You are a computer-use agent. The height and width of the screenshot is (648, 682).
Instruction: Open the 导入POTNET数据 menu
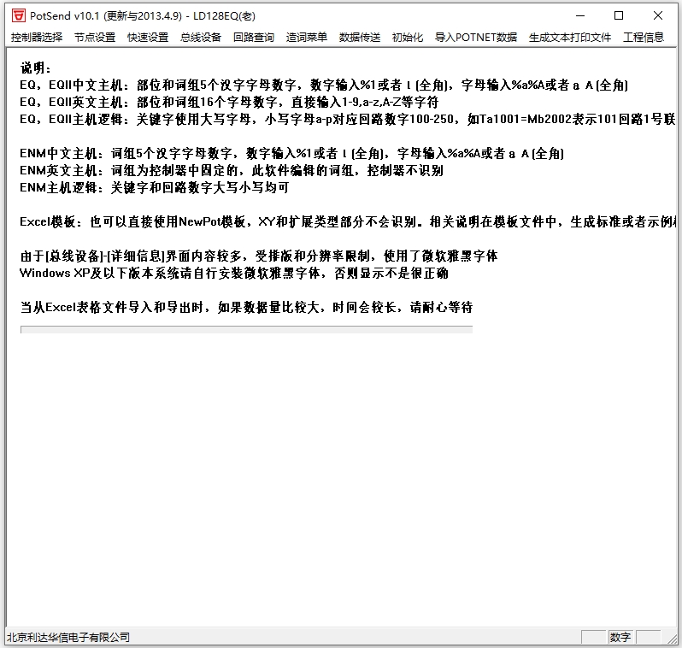click(476, 38)
